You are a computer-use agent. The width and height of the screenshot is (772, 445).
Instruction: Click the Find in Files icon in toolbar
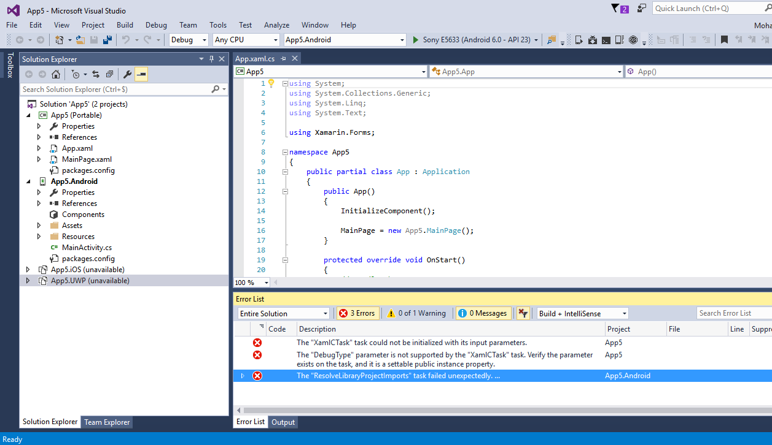[x=551, y=40]
